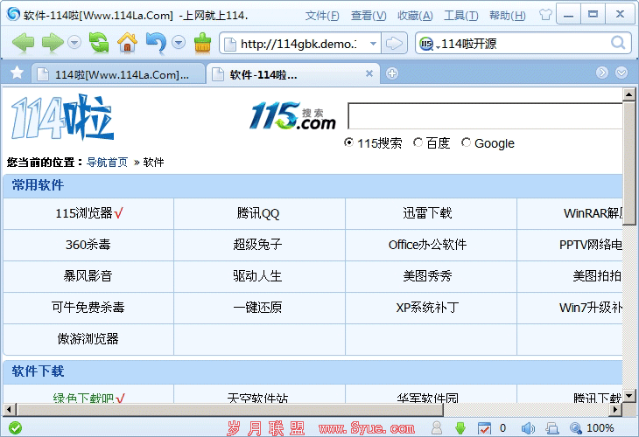Open the 工具(T) menu
Screen dimensions: 639x437
[x=461, y=16]
